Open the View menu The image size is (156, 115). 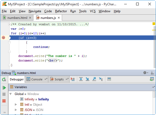pos(22,11)
